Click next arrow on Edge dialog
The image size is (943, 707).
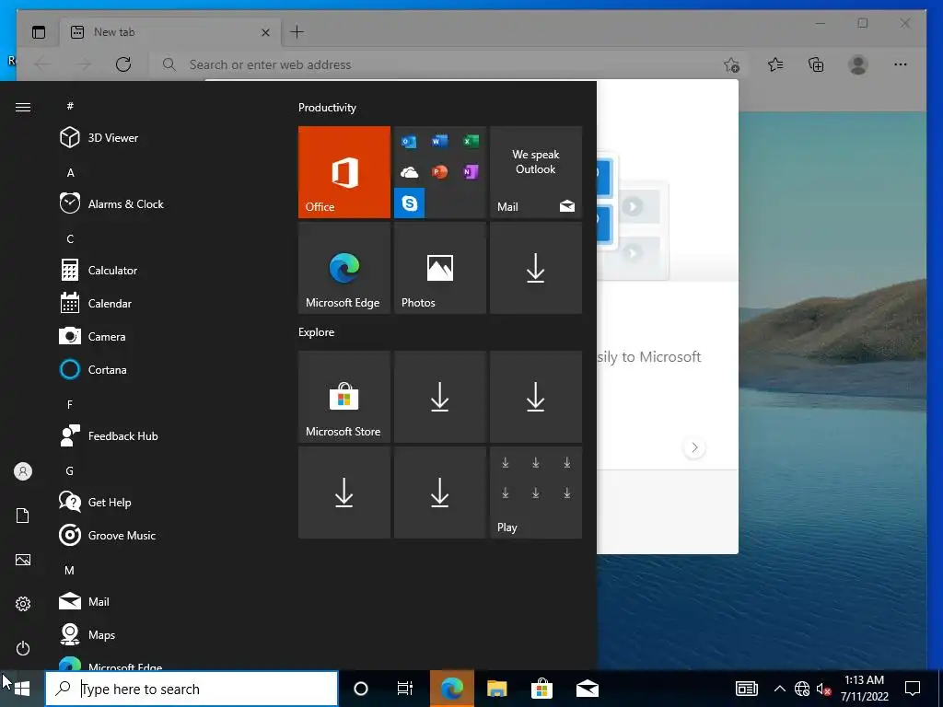[x=694, y=447]
